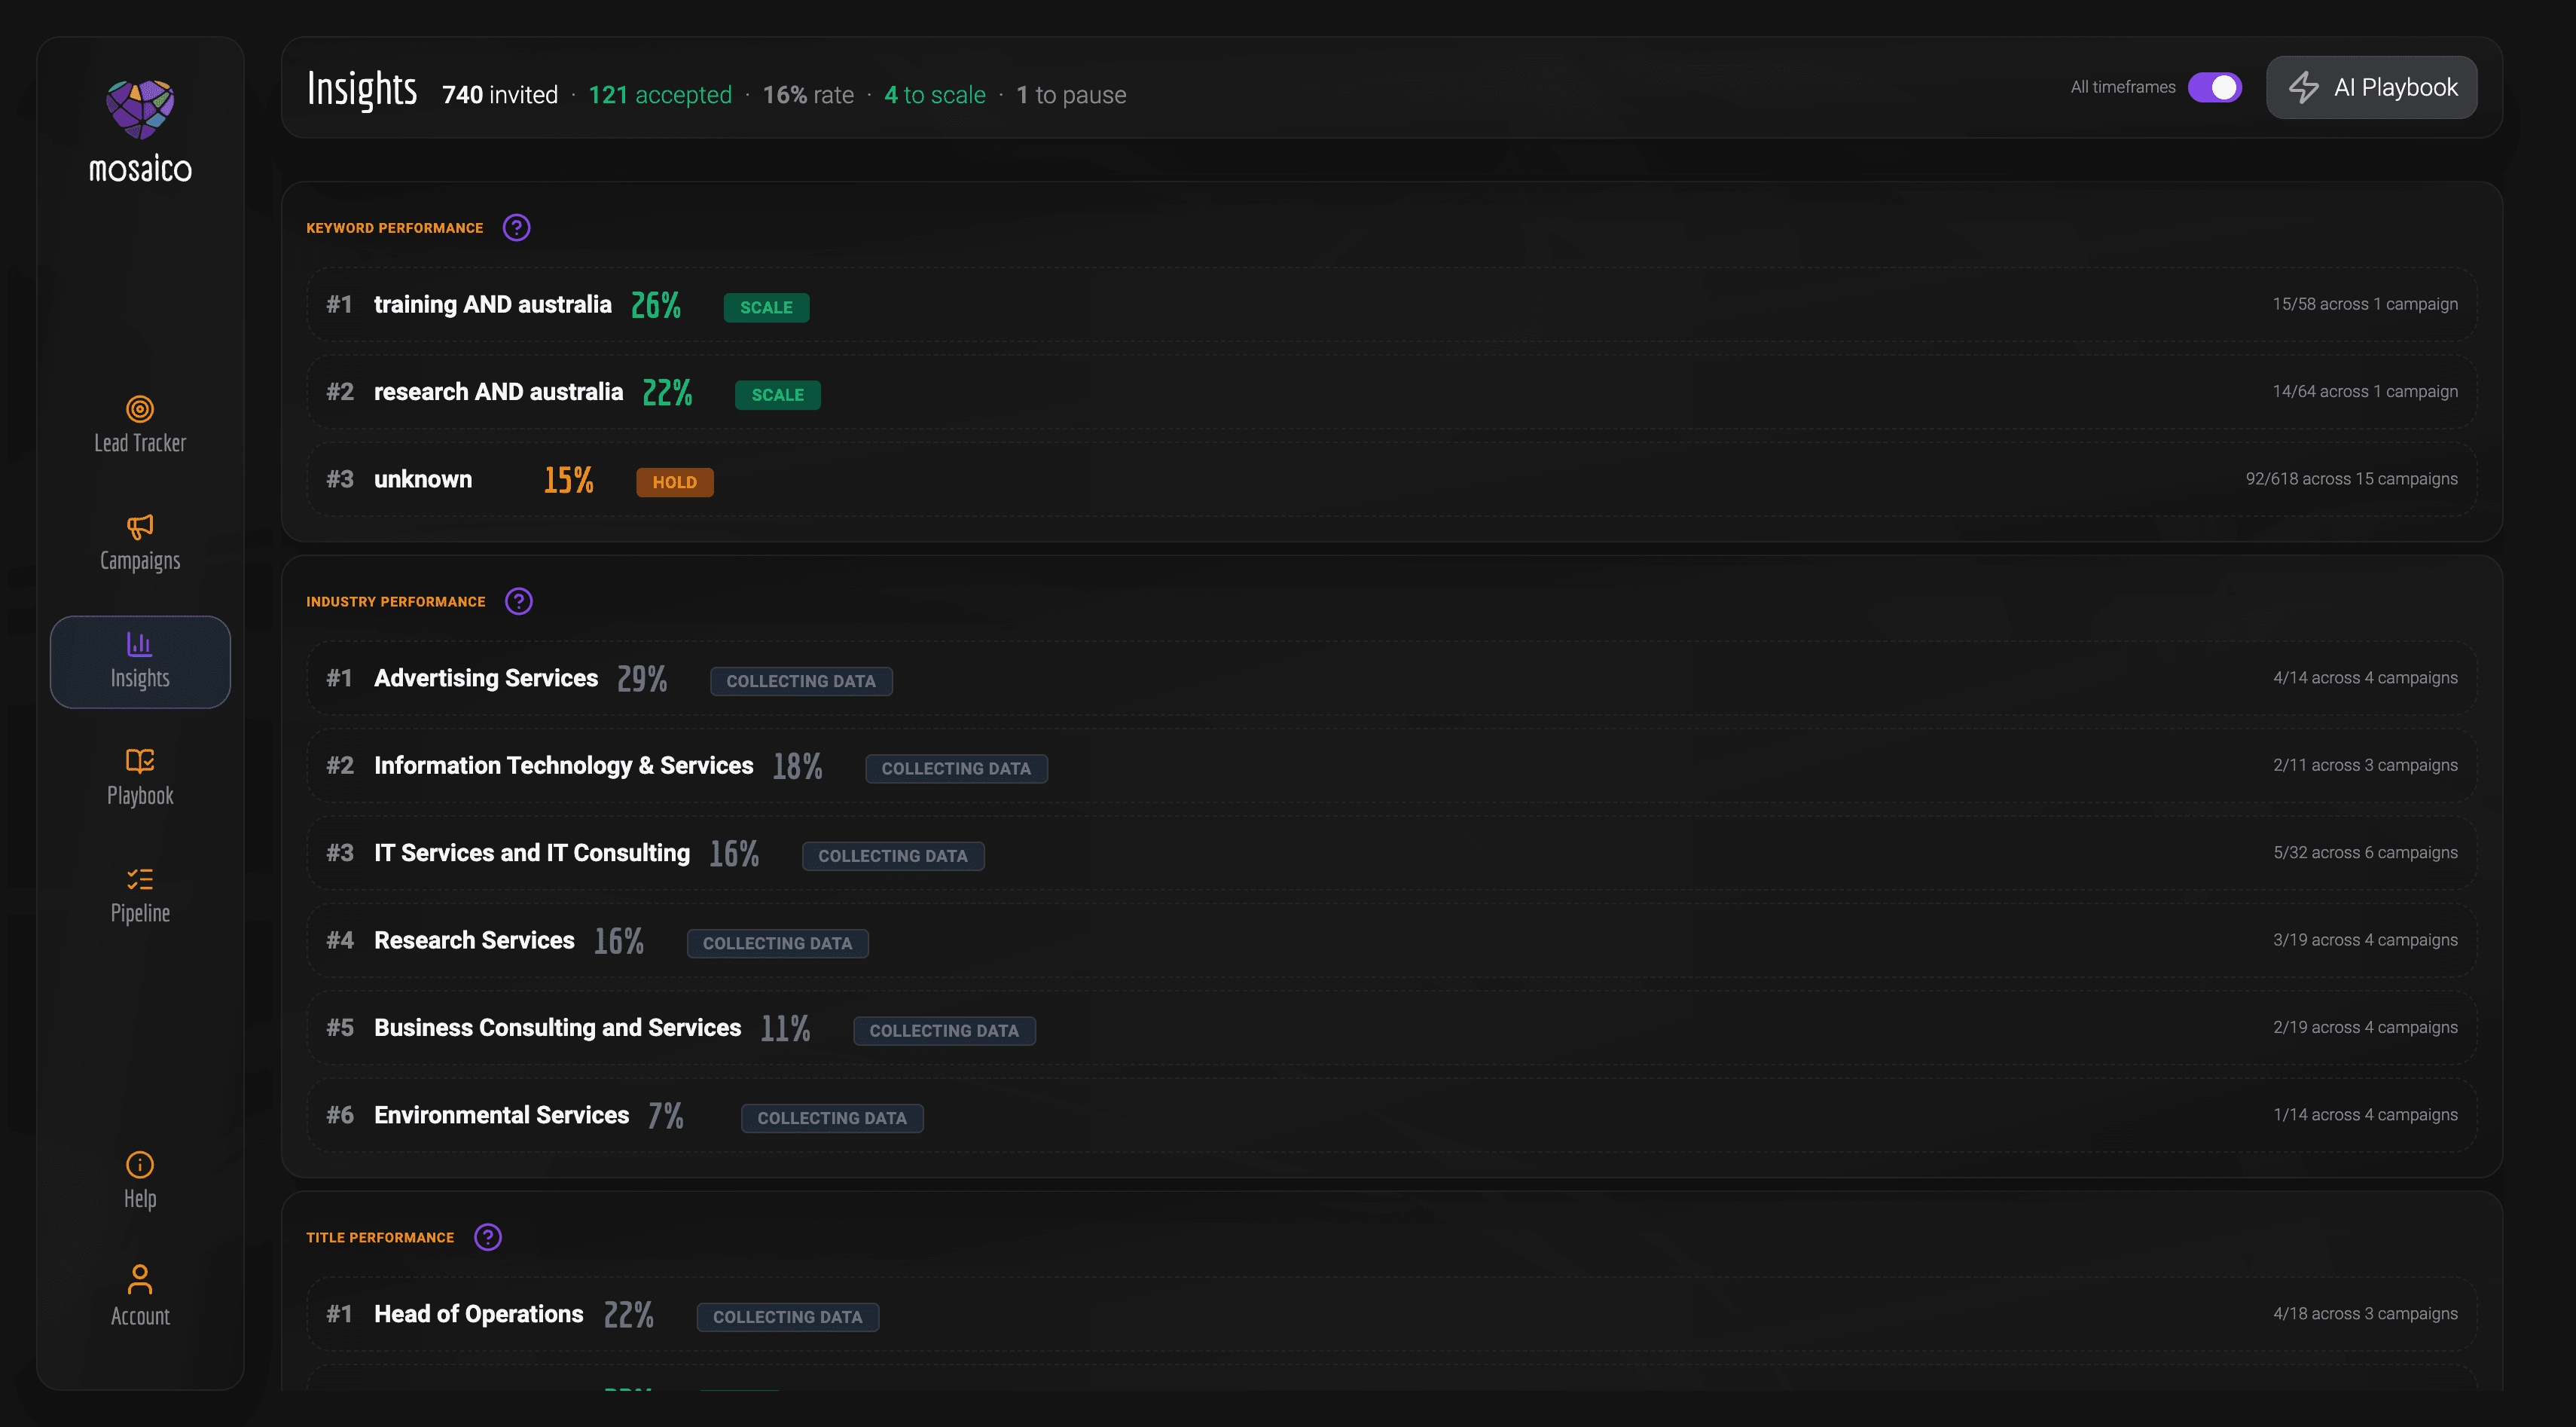Click Title Performance help question icon
Screen dimensions: 2576x1427
[487, 1237]
